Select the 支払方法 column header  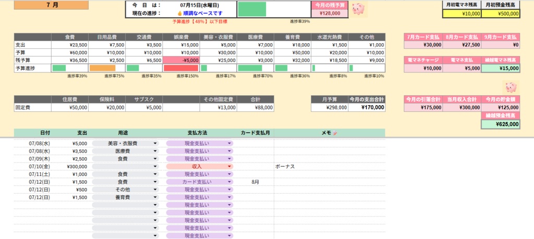pyautogui.click(x=200, y=133)
